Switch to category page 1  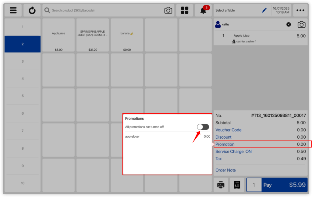[x=23, y=27]
